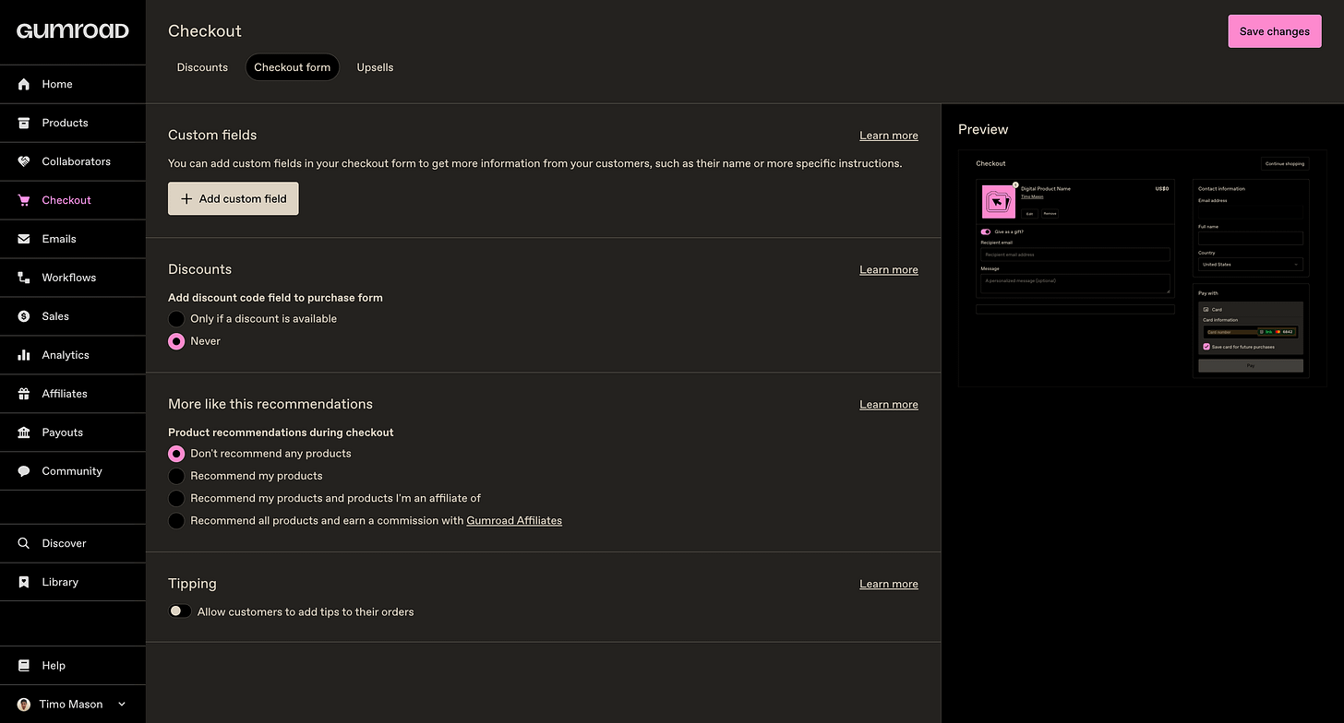Toggle "Give as a gift?" in the preview
Image resolution: width=1344 pixels, height=723 pixels.
[986, 231]
